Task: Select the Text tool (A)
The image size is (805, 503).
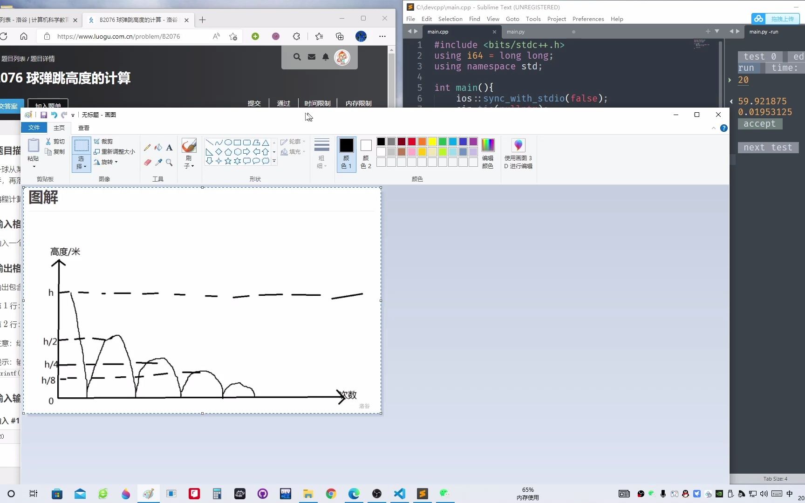Action: click(170, 147)
